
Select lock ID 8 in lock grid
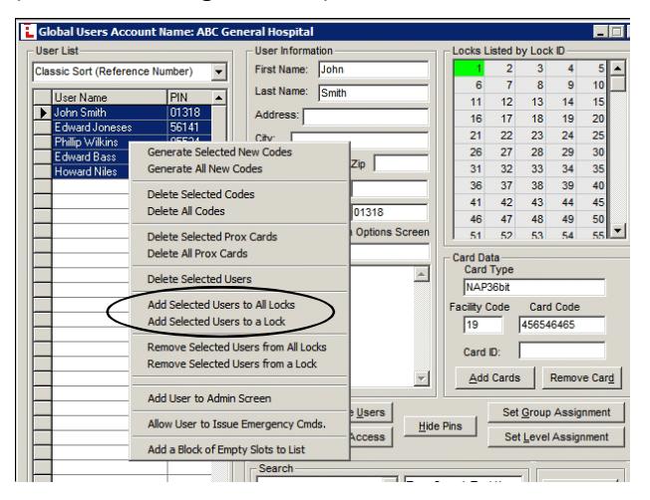point(530,86)
